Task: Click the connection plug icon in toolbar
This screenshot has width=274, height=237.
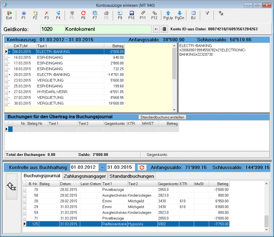Action: (221, 13)
